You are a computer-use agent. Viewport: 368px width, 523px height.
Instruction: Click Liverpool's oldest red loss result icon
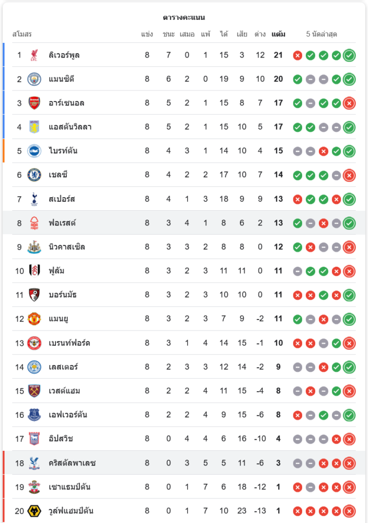tap(297, 55)
